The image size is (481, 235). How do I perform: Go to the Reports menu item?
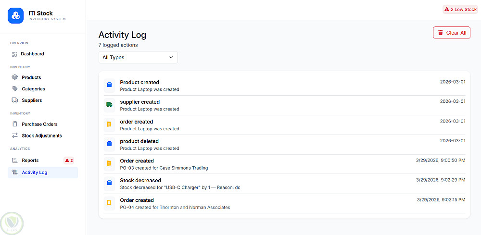30,161
